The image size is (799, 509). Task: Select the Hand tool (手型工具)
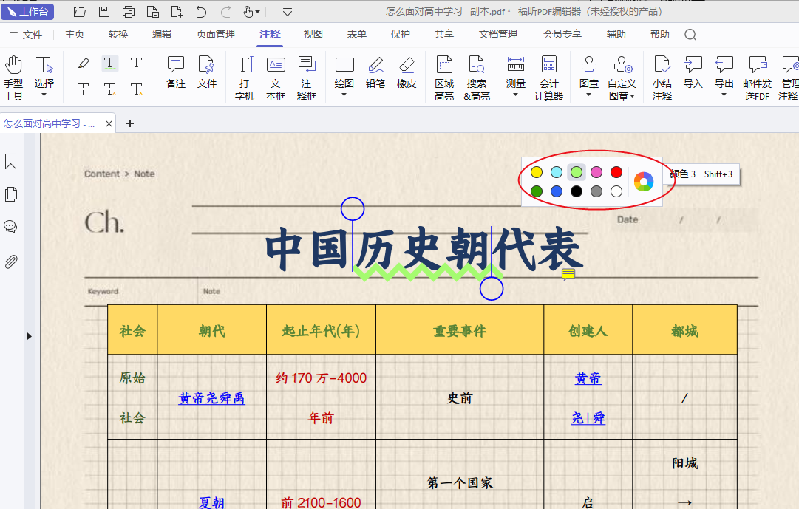point(13,77)
